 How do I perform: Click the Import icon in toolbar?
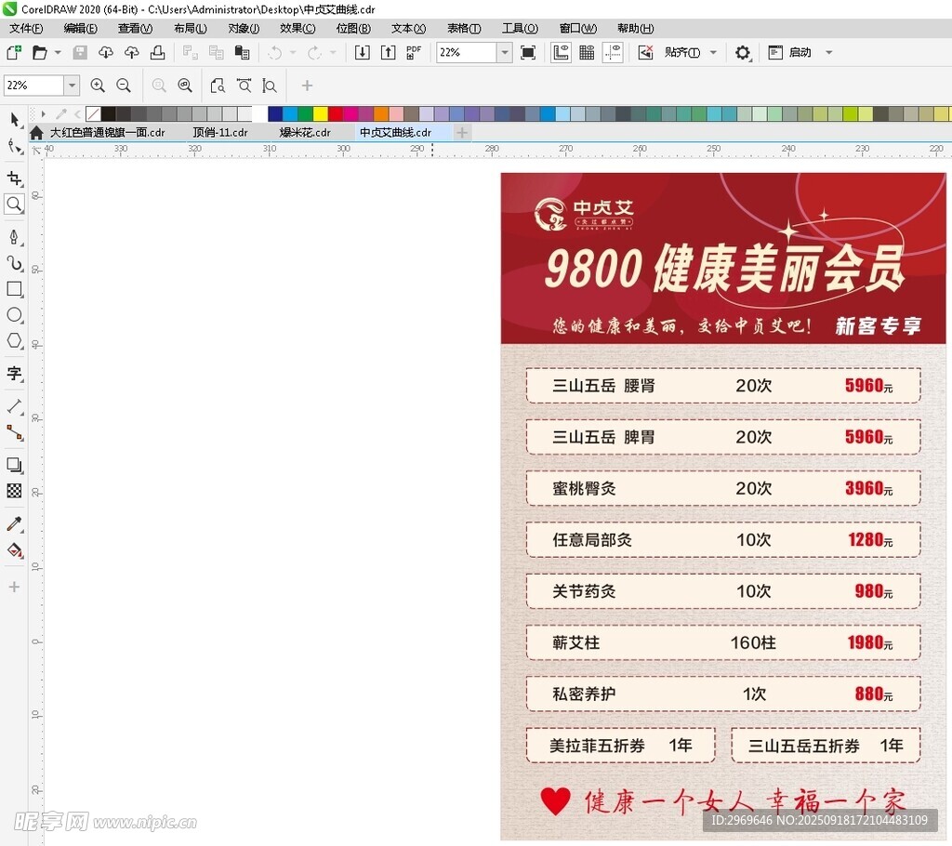point(363,53)
